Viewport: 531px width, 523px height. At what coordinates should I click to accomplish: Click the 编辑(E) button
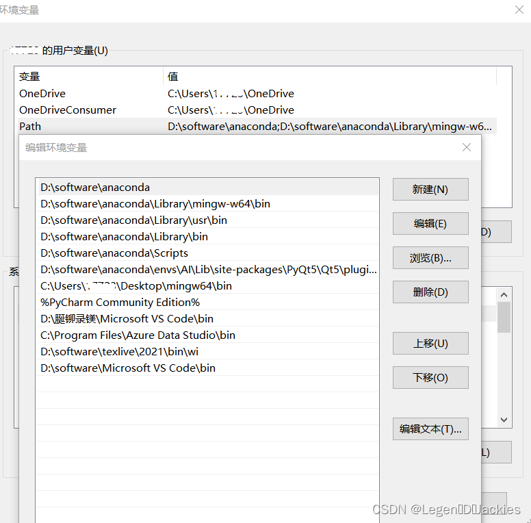coord(430,224)
